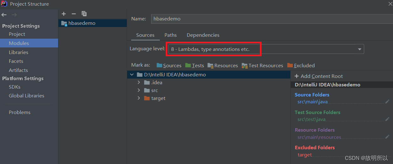Expand the .idea folder
393x164 pixels.
(x=139, y=82)
